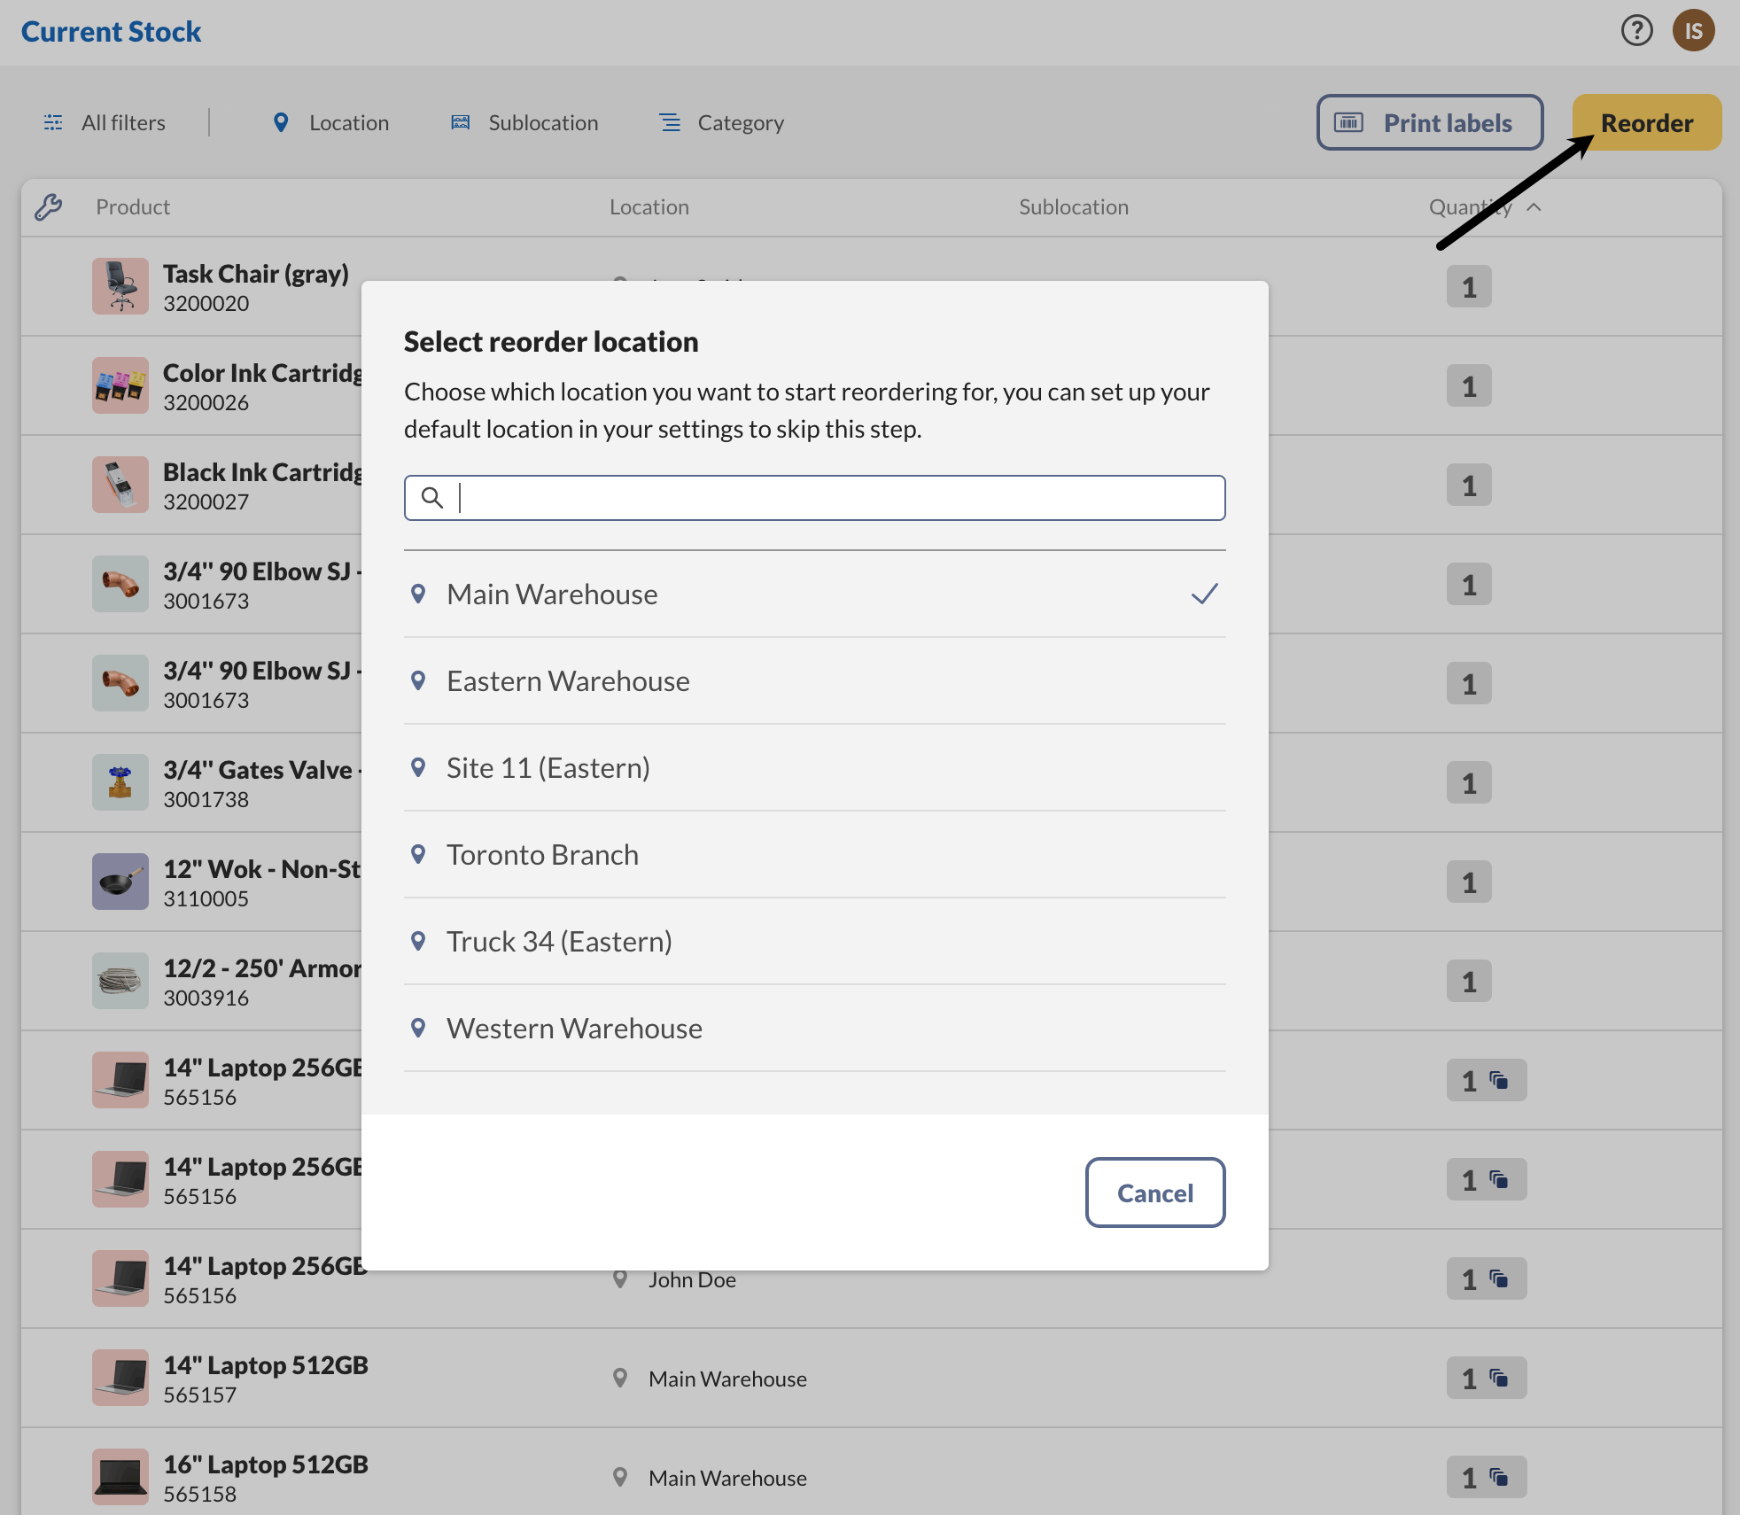Click the wrench icon in Product column header
This screenshot has height=1515, width=1740.
(50, 206)
